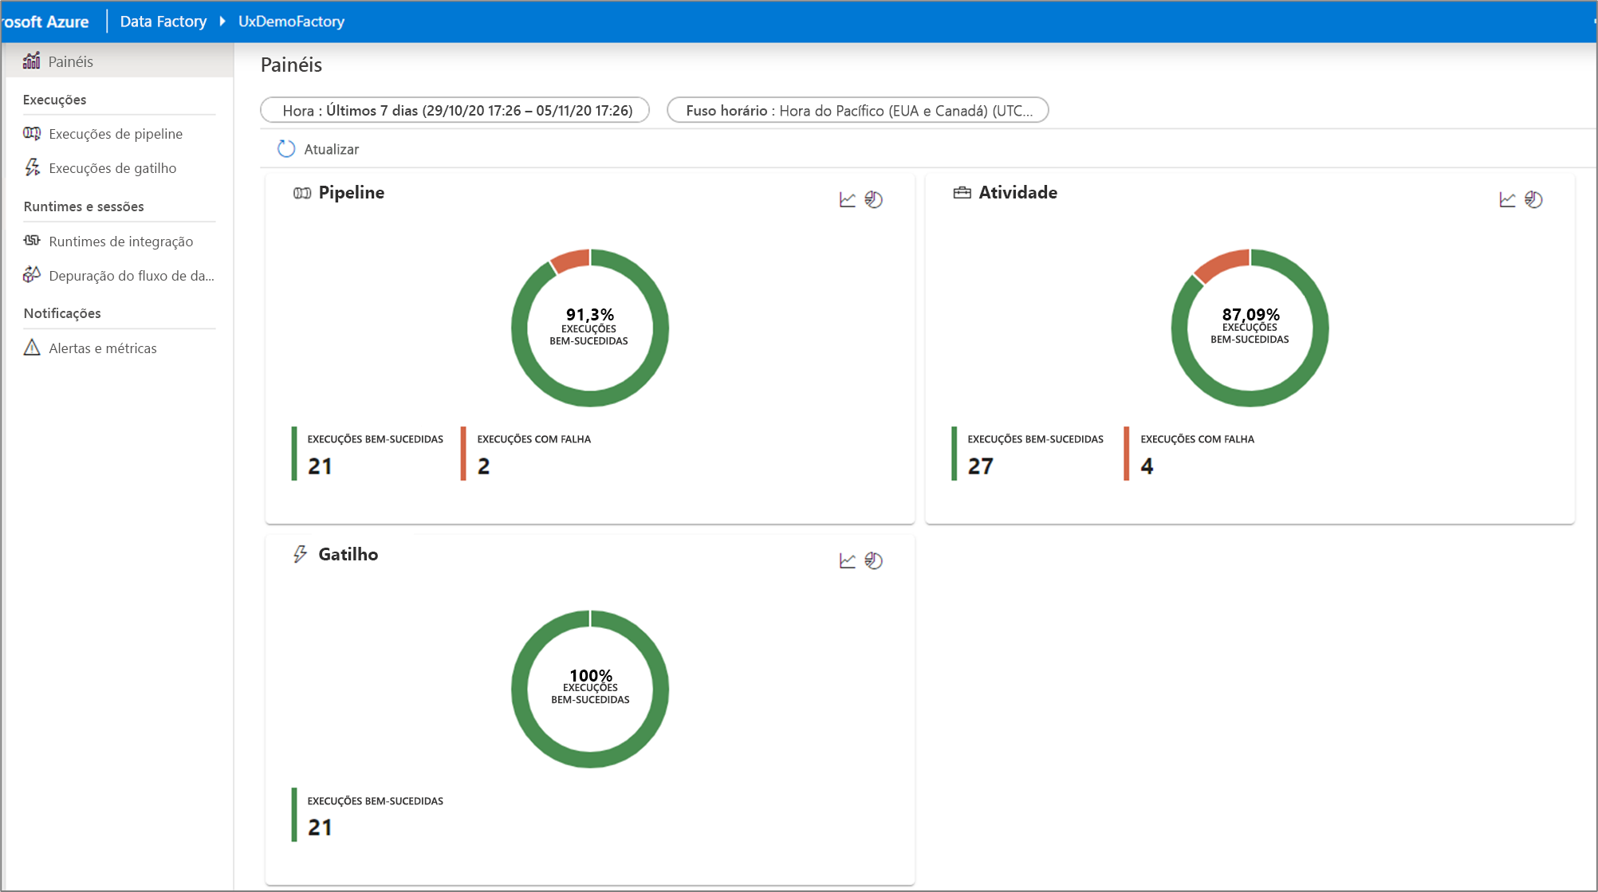This screenshot has width=1598, height=892.
Task: Click the Gatilho card title
Action: tap(348, 554)
